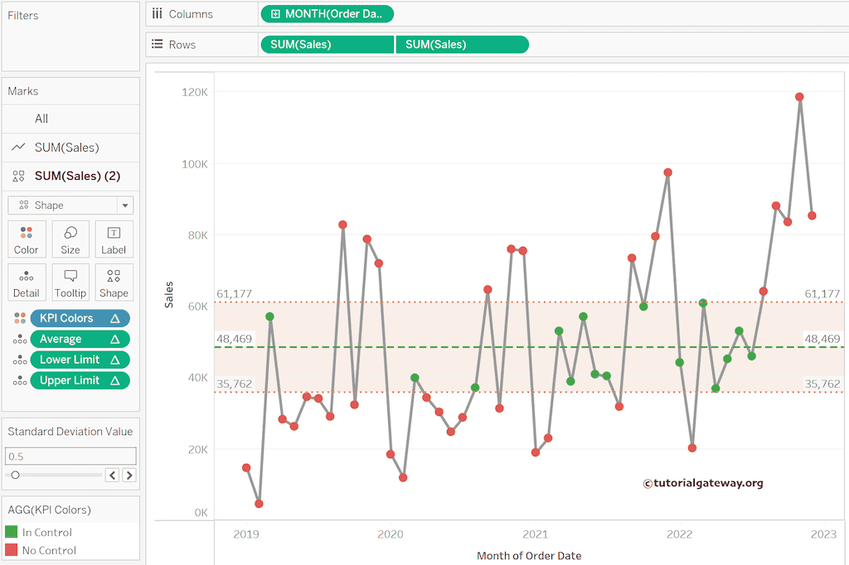This screenshot has height=565, width=849.
Task: Click the Standard Deviation slider handle
Action: 15,475
